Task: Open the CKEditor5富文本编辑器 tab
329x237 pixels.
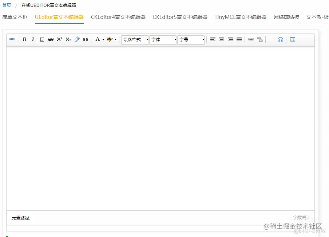Action: click(180, 17)
